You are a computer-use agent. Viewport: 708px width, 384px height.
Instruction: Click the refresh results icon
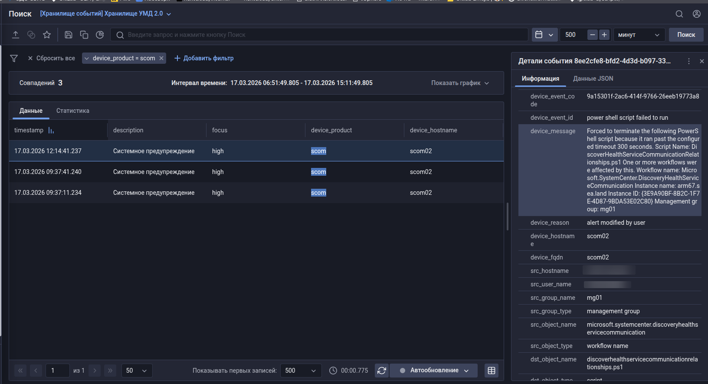coord(382,371)
